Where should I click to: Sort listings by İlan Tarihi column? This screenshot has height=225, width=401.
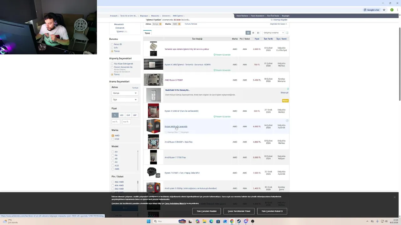(268, 39)
